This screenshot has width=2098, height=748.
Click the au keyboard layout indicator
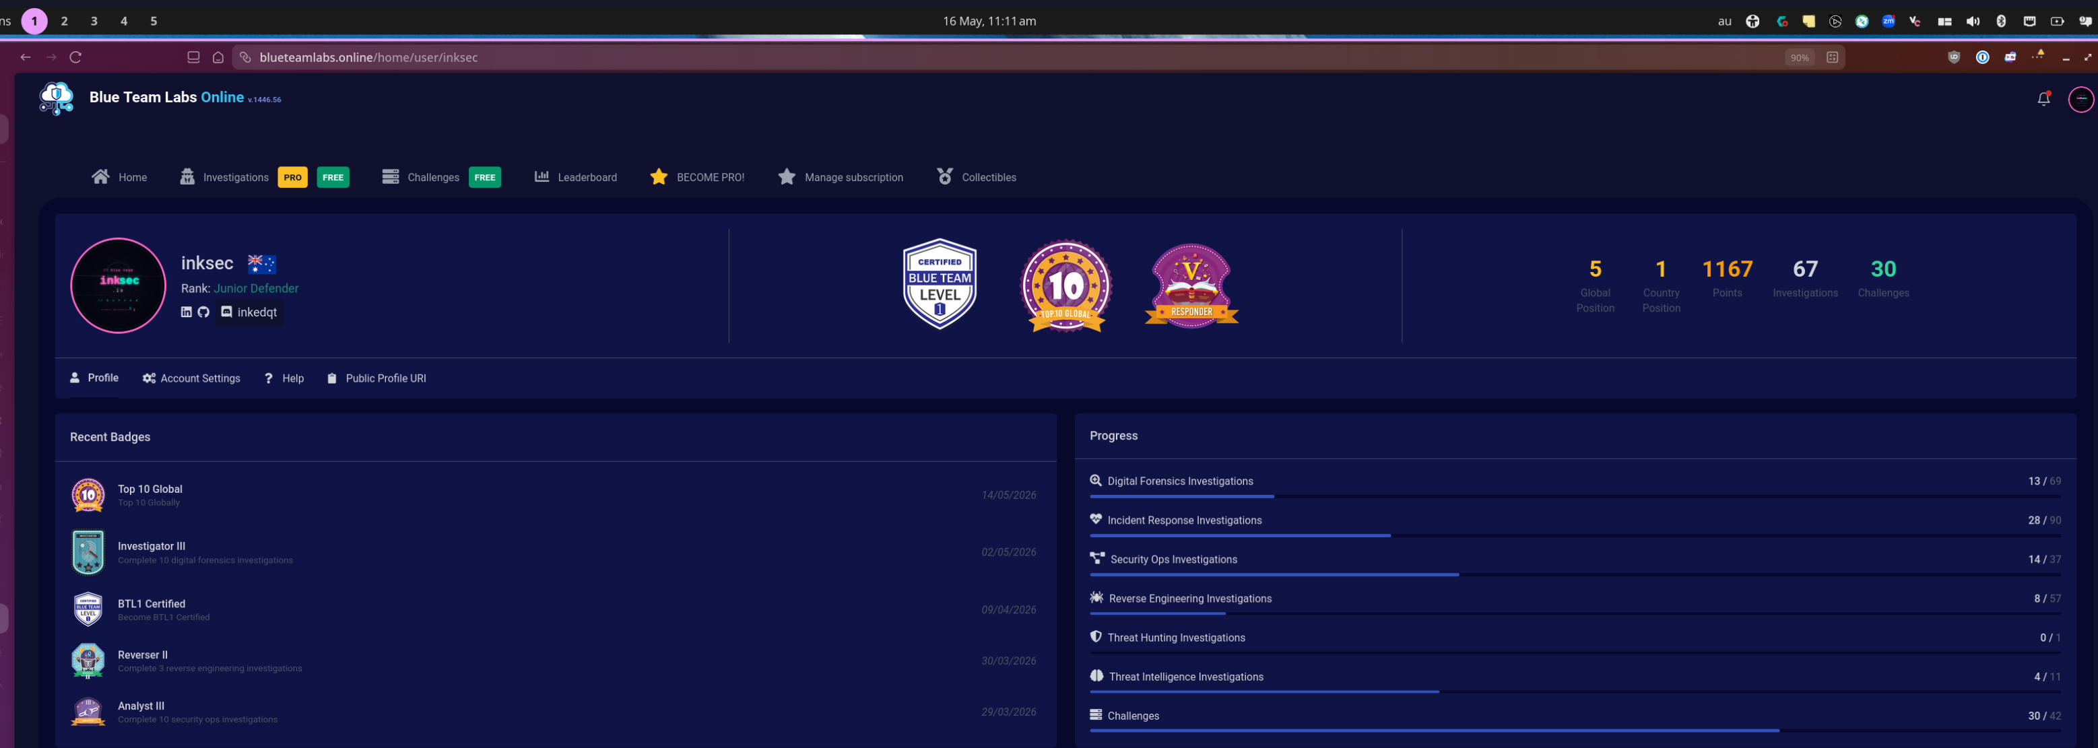click(1724, 22)
